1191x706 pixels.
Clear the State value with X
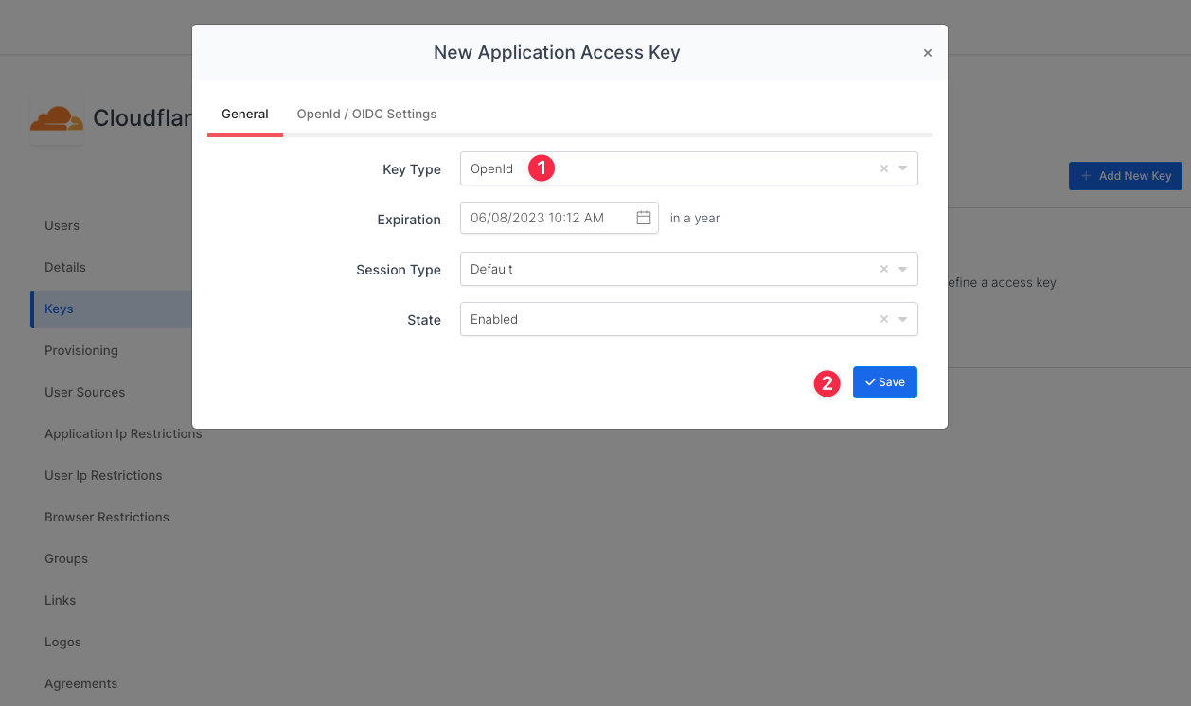click(x=884, y=319)
